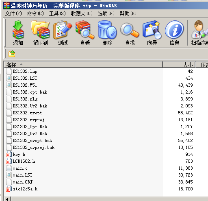208x201 pixels.
Task: Click size value 30,723
Action: 185,175
